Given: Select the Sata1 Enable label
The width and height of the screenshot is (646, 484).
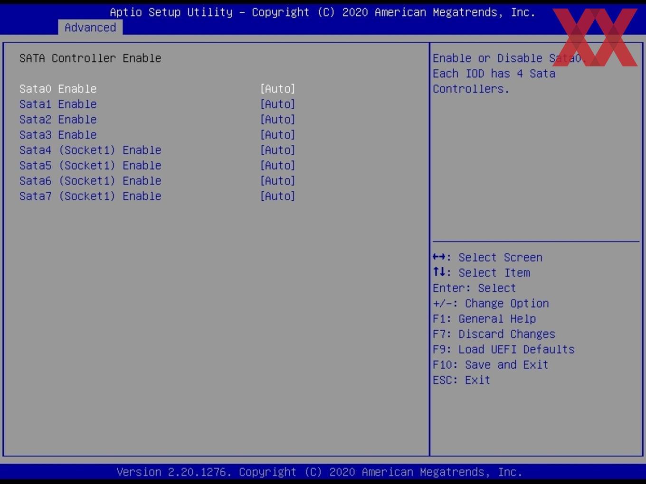Looking at the screenshot, I should click(58, 104).
